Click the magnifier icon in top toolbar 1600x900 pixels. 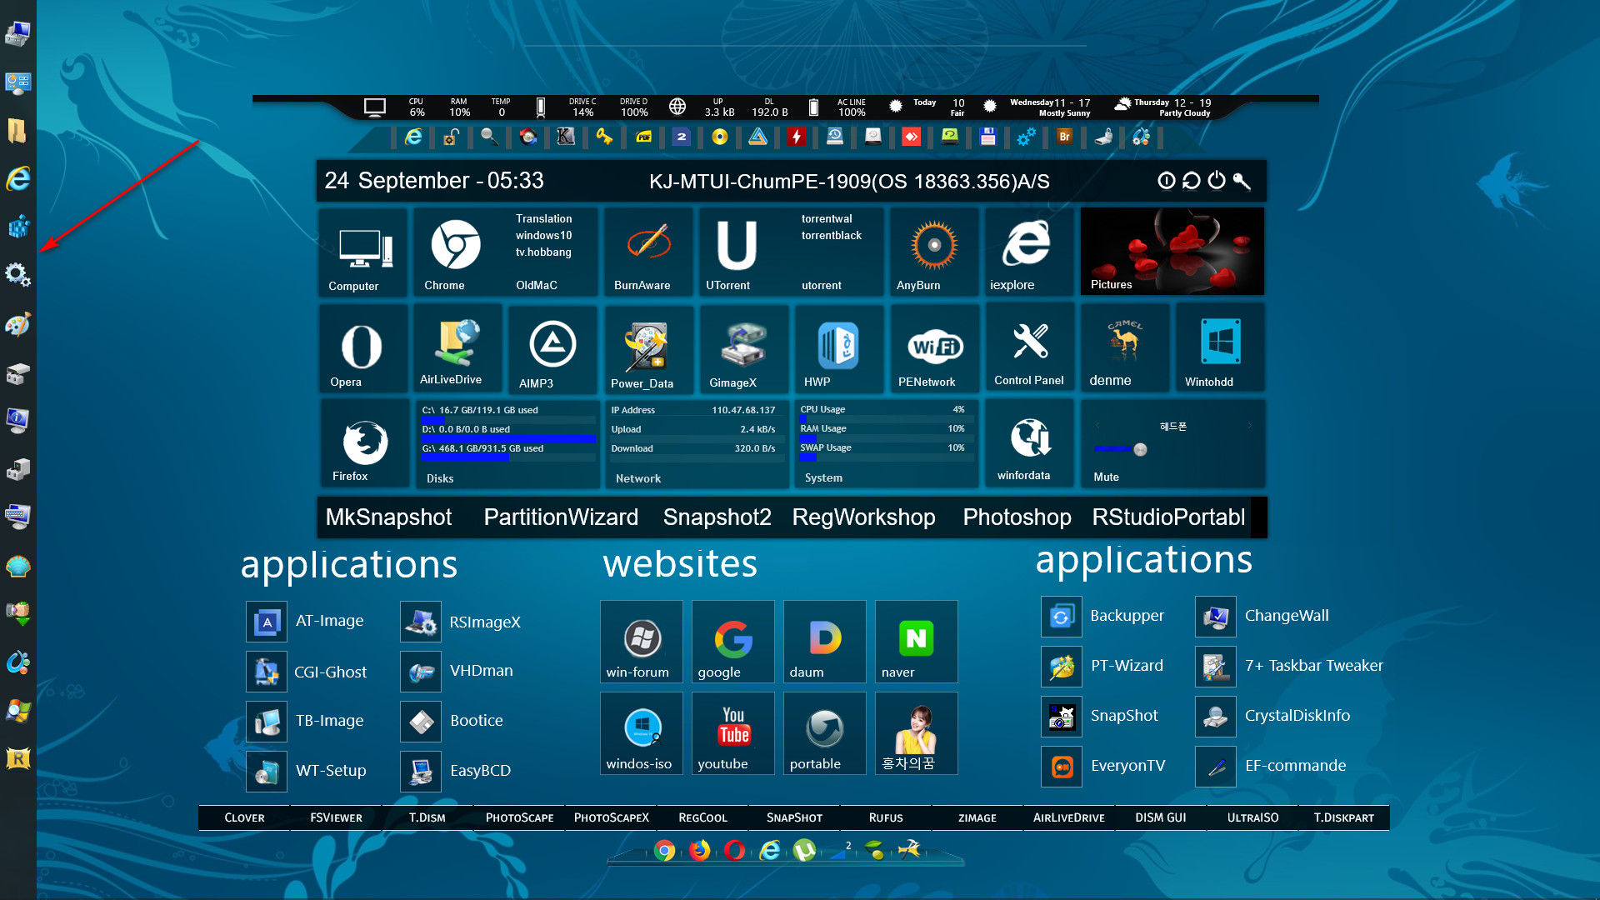click(489, 137)
